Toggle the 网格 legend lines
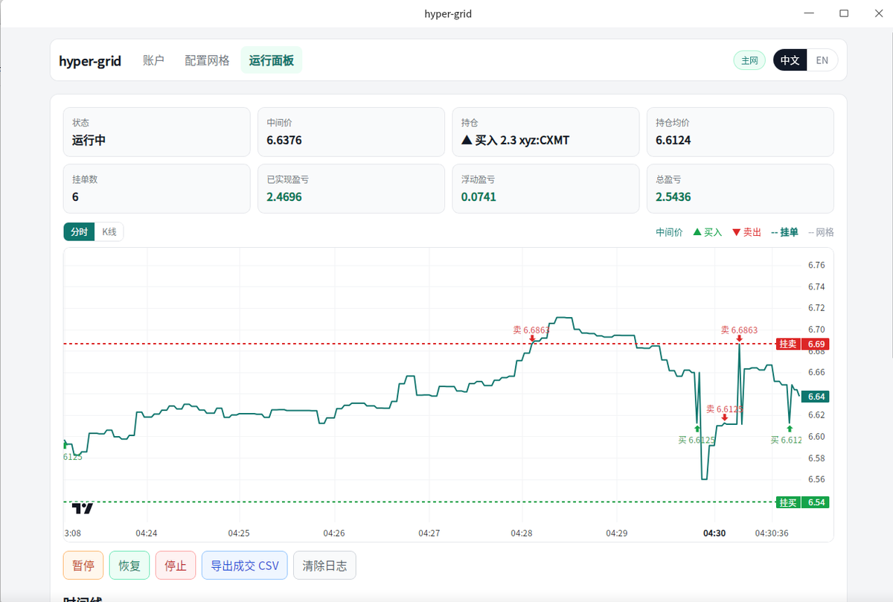893x602 pixels. 821,232
